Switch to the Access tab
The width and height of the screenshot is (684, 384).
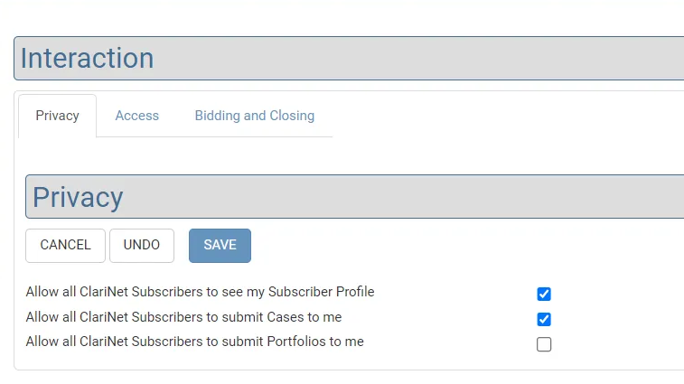[136, 116]
